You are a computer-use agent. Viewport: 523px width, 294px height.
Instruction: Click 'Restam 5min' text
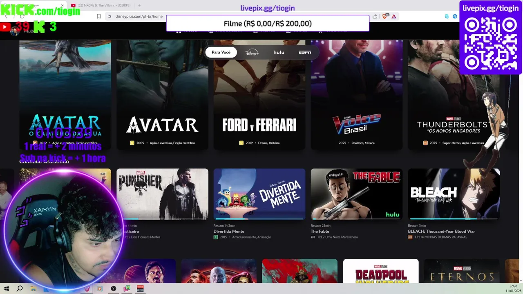point(417,226)
